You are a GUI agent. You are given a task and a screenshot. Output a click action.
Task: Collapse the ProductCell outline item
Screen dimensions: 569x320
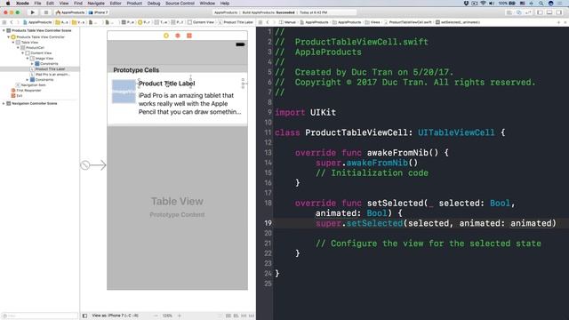coord(18,47)
